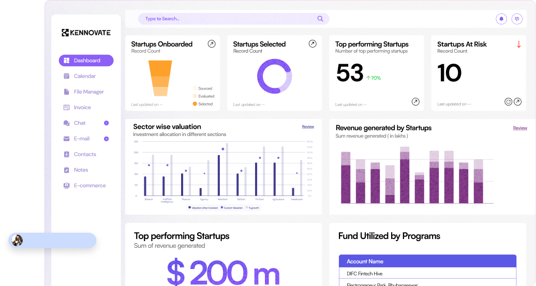Open Startups Onboarded details arrow icon
This screenshot has width=536, height=286.
pyautogui.click(x=211, y=44)
